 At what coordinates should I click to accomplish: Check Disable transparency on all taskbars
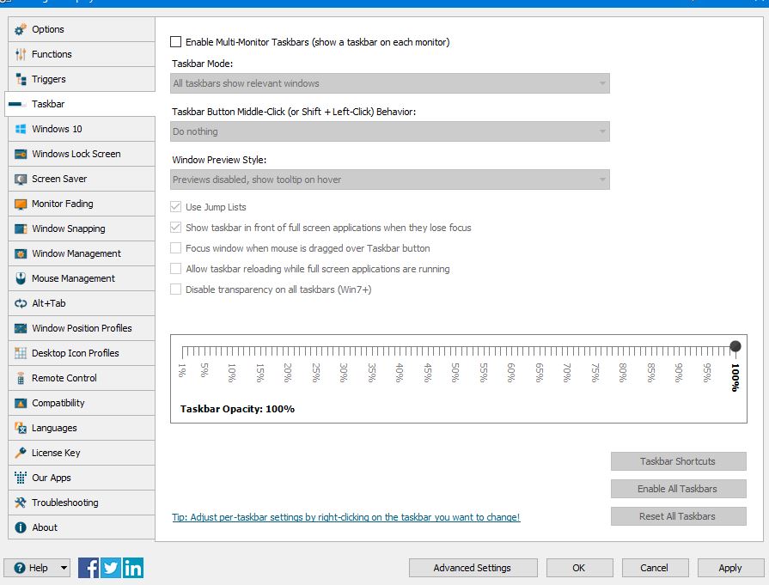pos(176,289)
